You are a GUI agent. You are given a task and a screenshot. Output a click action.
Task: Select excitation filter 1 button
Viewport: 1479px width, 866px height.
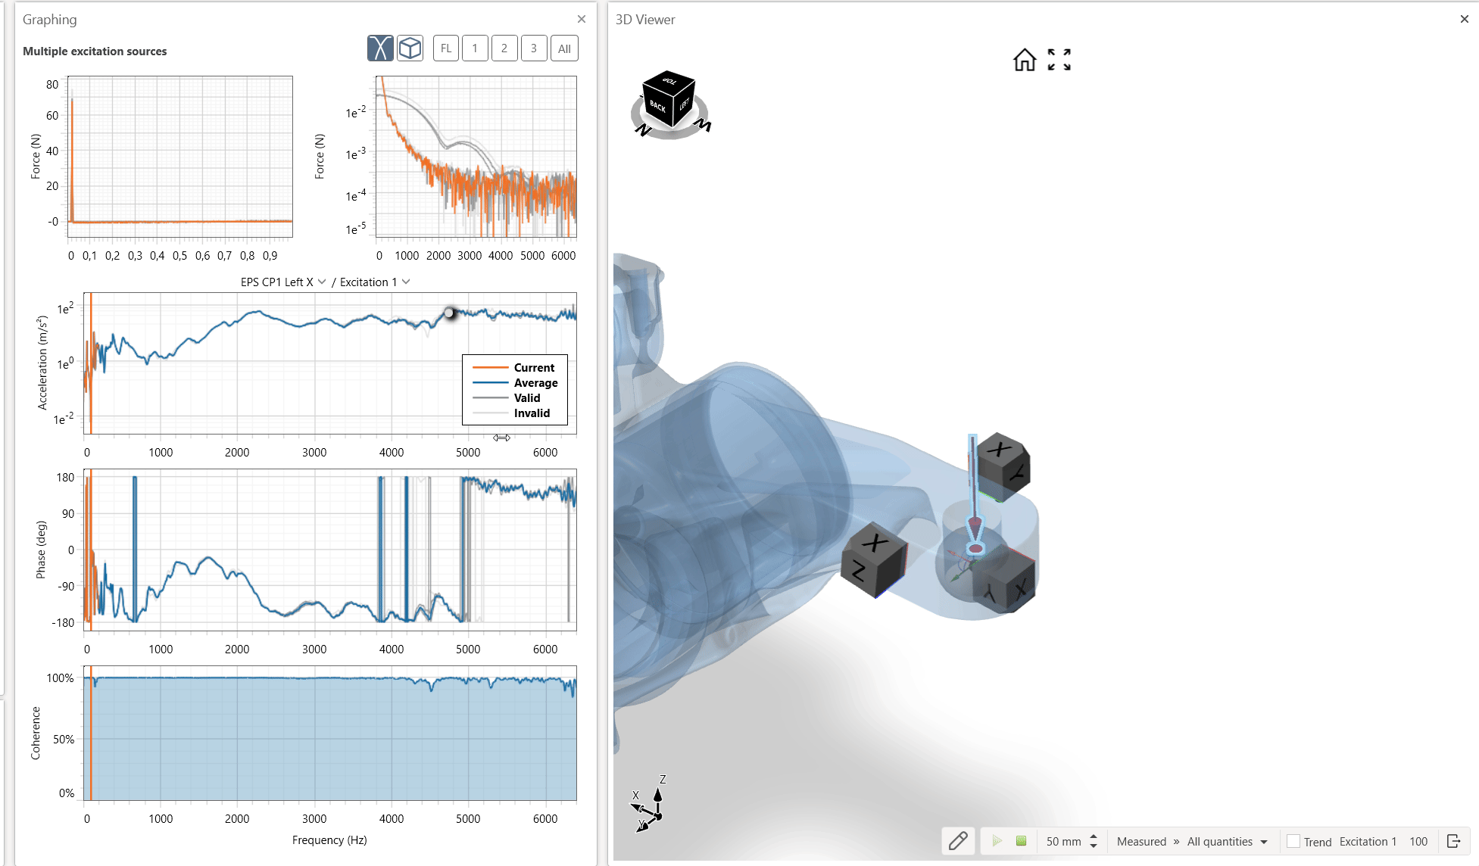(475, 48)
